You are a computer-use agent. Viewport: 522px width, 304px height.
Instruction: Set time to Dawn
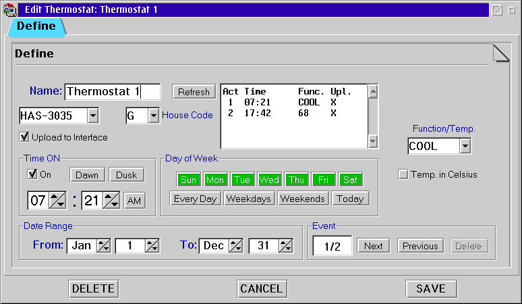point(87,175)
